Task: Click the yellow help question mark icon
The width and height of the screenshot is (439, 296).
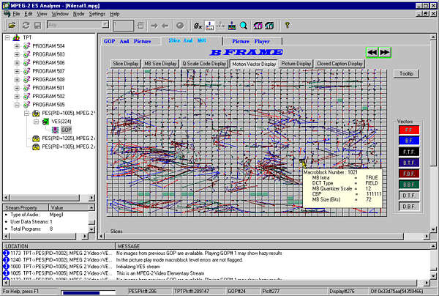Action: [x=288, y=25]
